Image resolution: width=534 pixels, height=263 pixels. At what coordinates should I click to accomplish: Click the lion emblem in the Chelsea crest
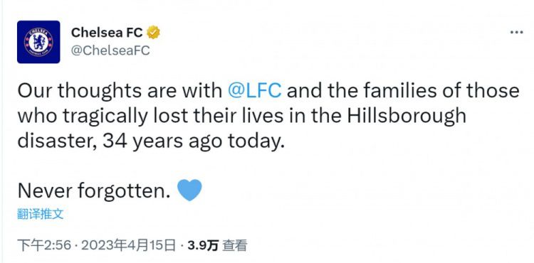pos(38,43)
